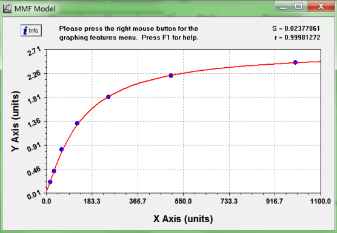The height and width of the screenshot is (233, 337).
Task: Click the data point near y=1.36
Action: coord(77,123)
